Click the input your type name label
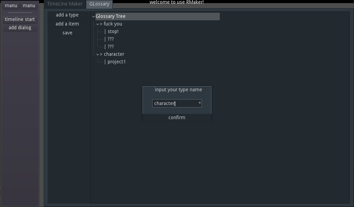 (178, 90)
